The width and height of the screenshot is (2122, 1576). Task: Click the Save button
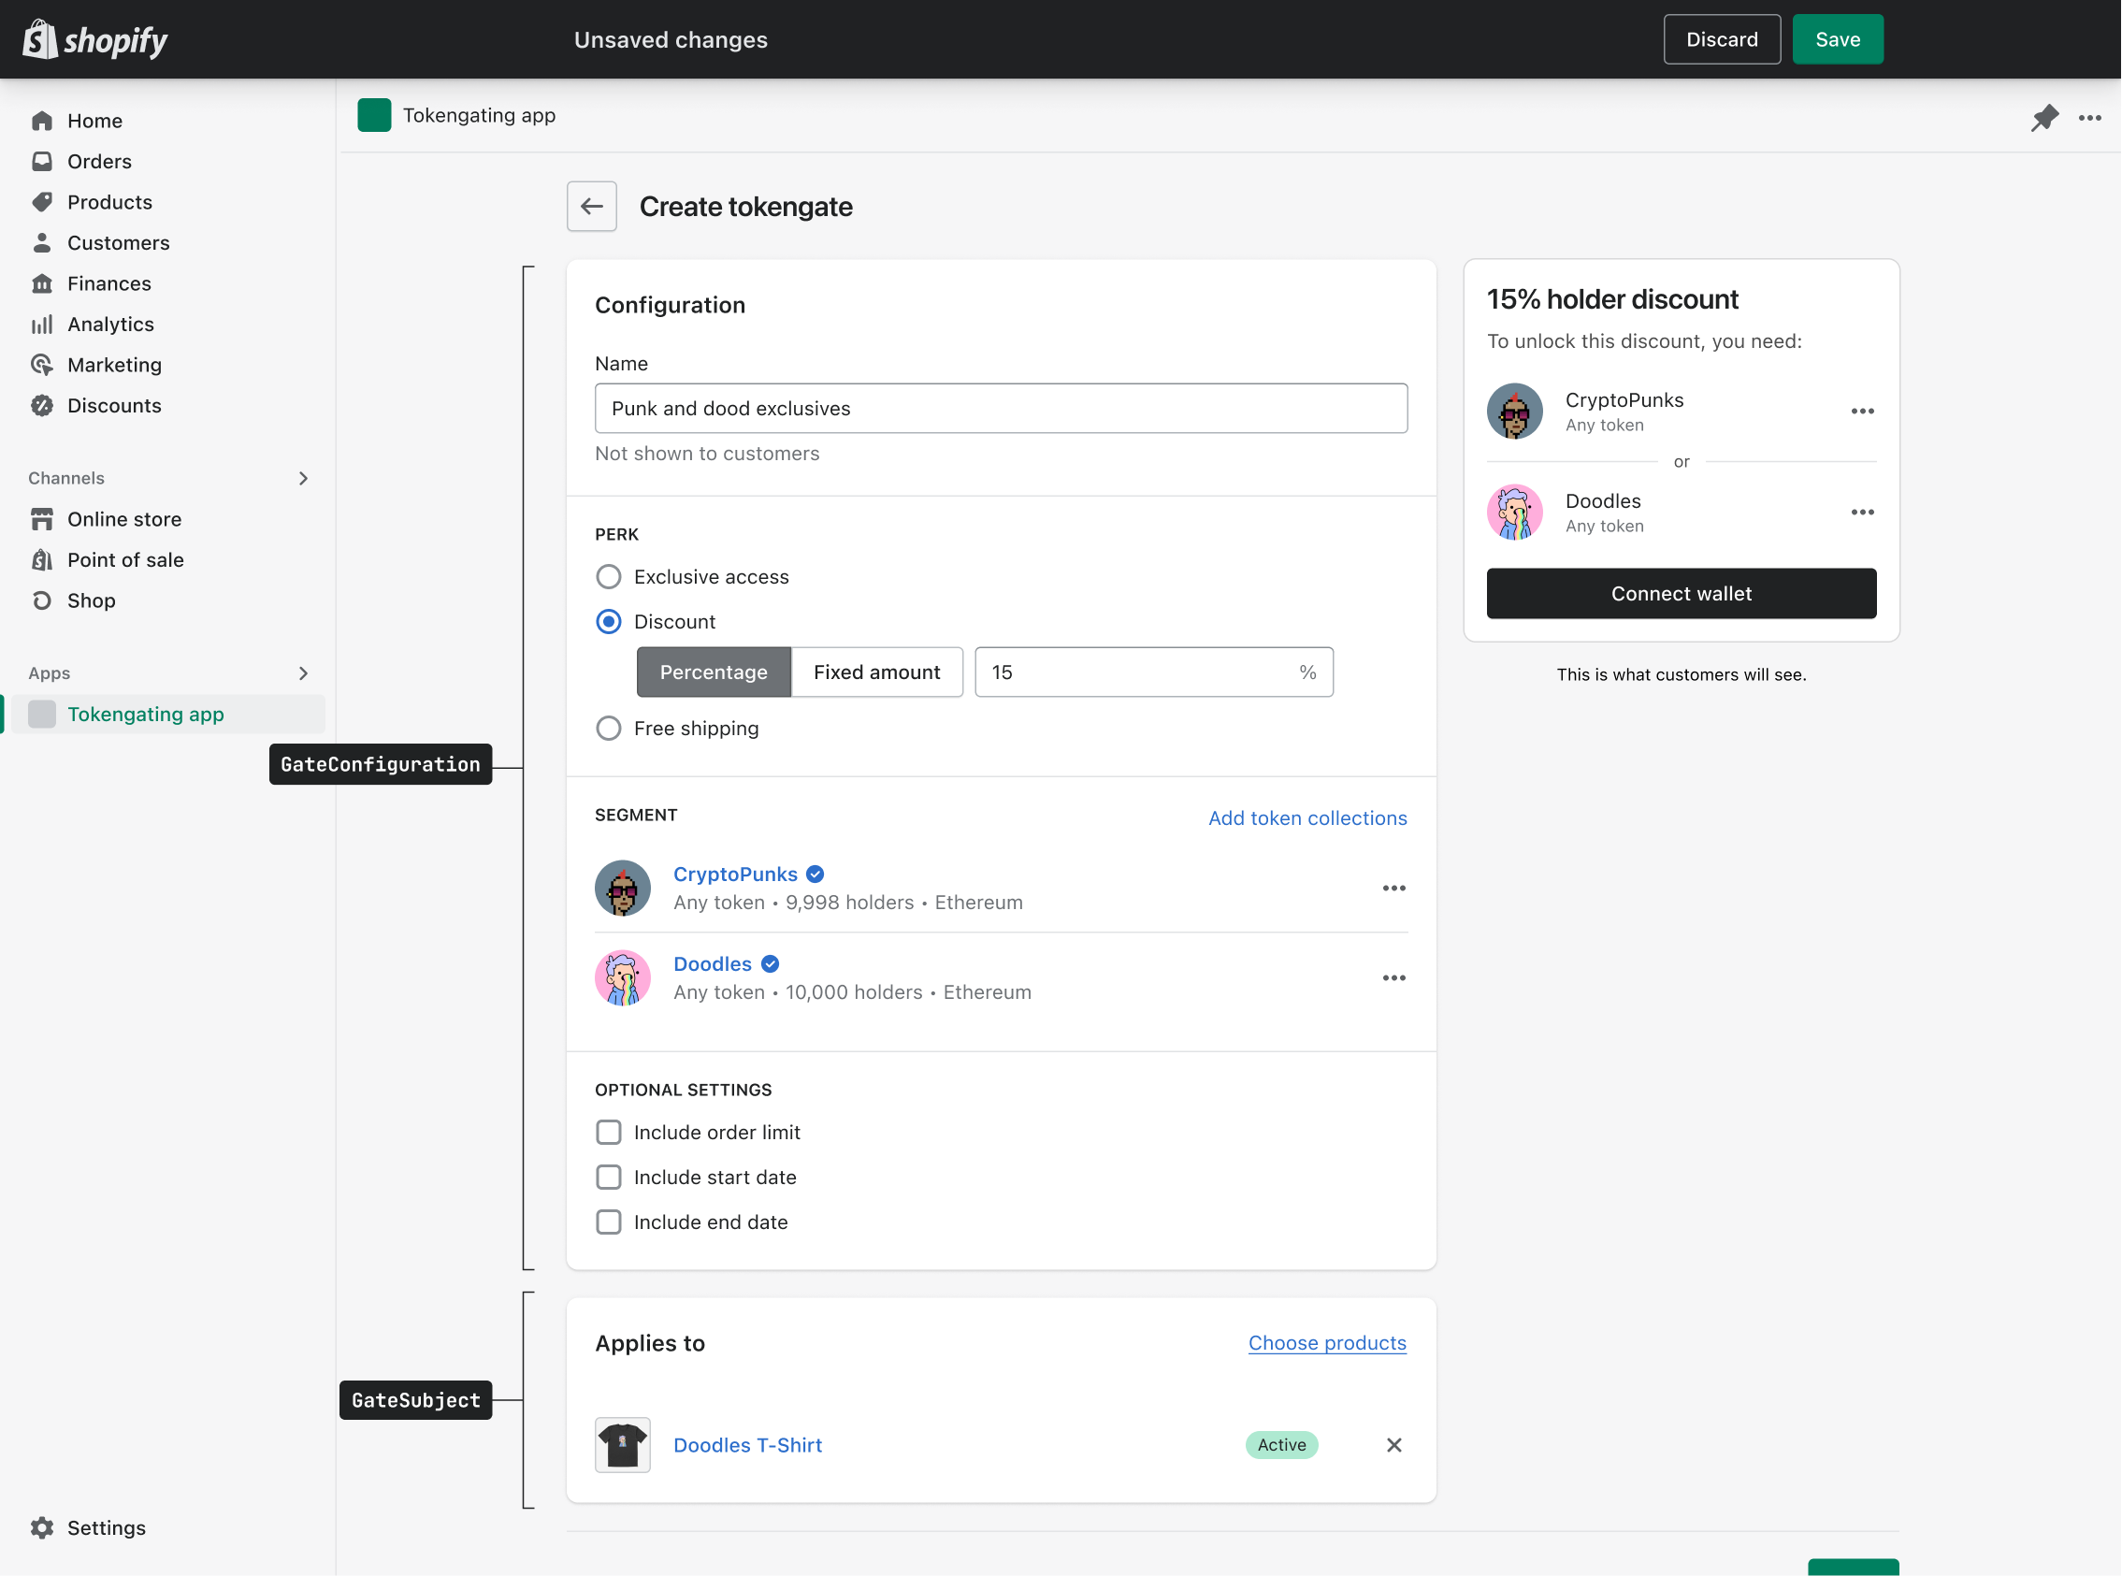click(1838, 38)
